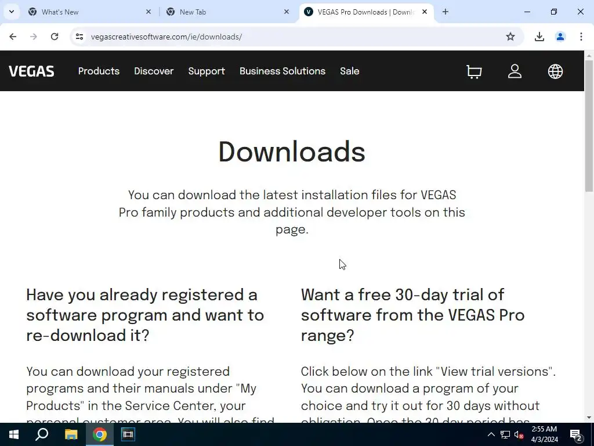Click the browser forward arrow
The width and height of the screenshot is (594, 446).
34,37
